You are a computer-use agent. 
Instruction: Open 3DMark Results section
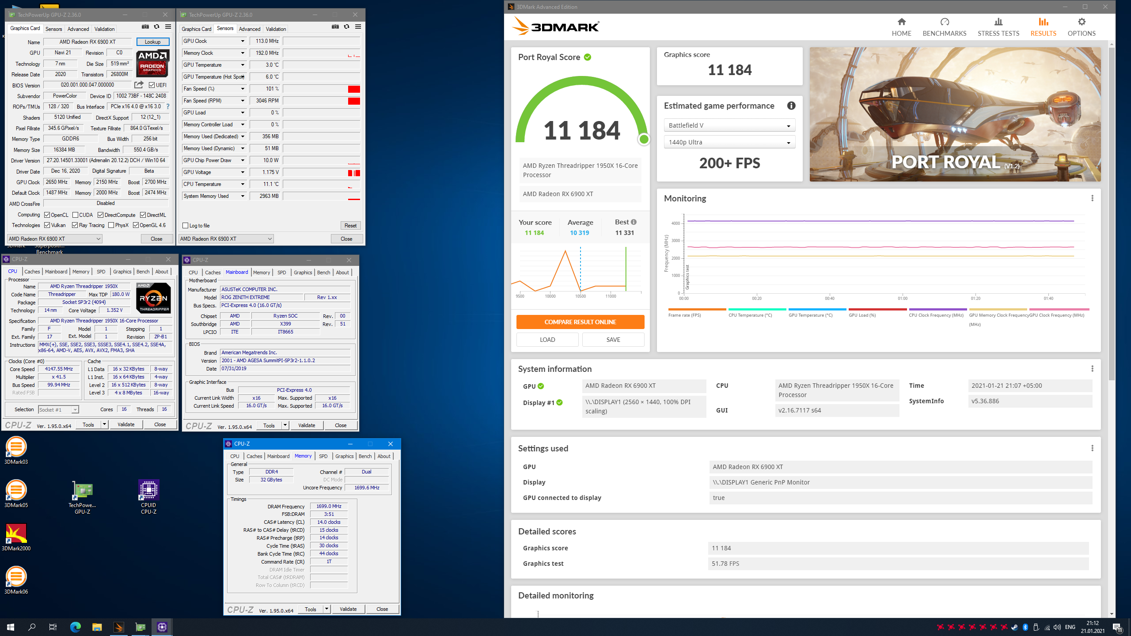point(1043,27)
